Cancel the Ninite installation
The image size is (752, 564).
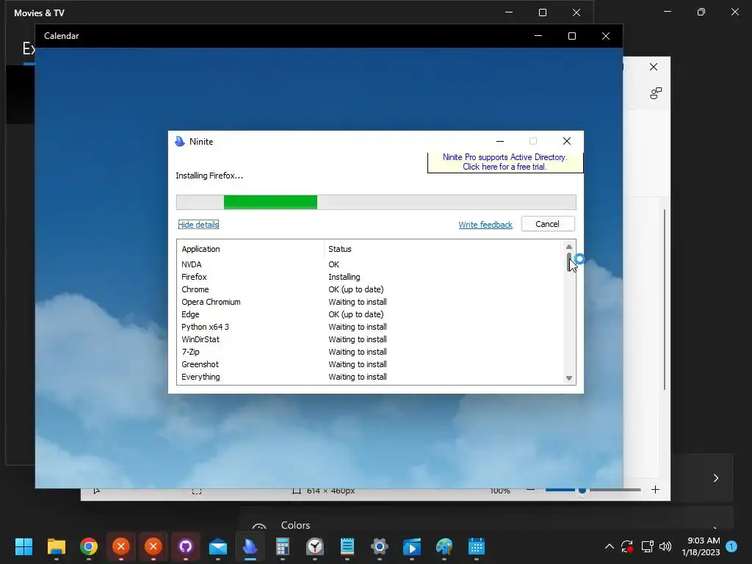[548, 224]
